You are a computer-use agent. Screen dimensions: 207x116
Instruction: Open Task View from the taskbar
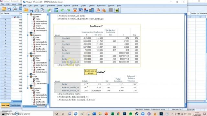tap(63, 114)
